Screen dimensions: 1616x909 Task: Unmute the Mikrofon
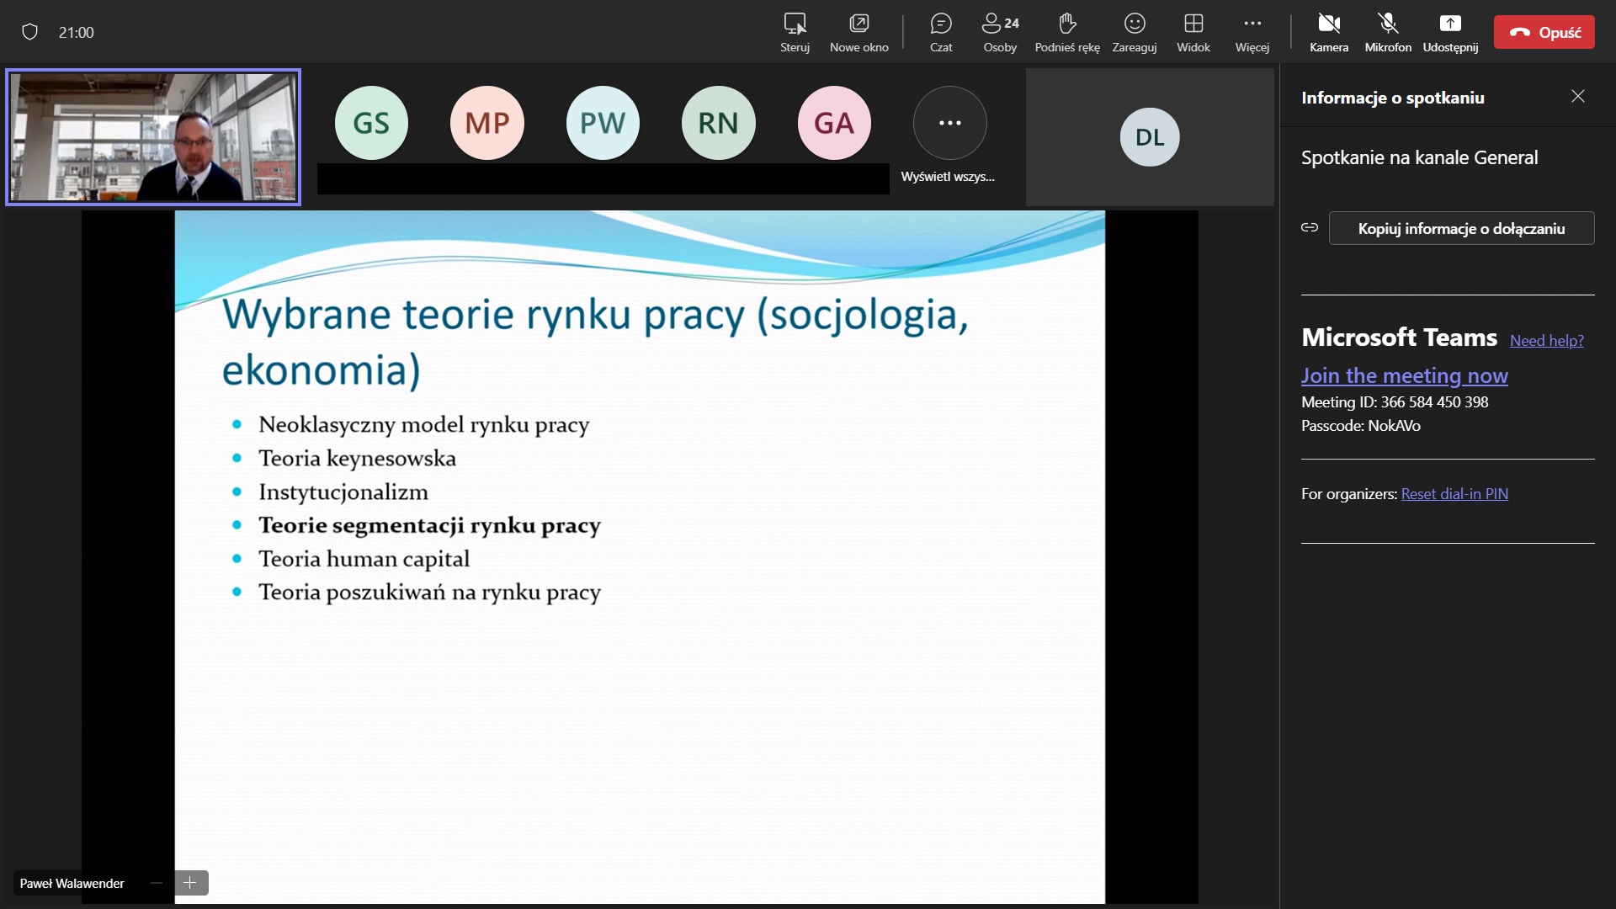tap(1388, 32)
